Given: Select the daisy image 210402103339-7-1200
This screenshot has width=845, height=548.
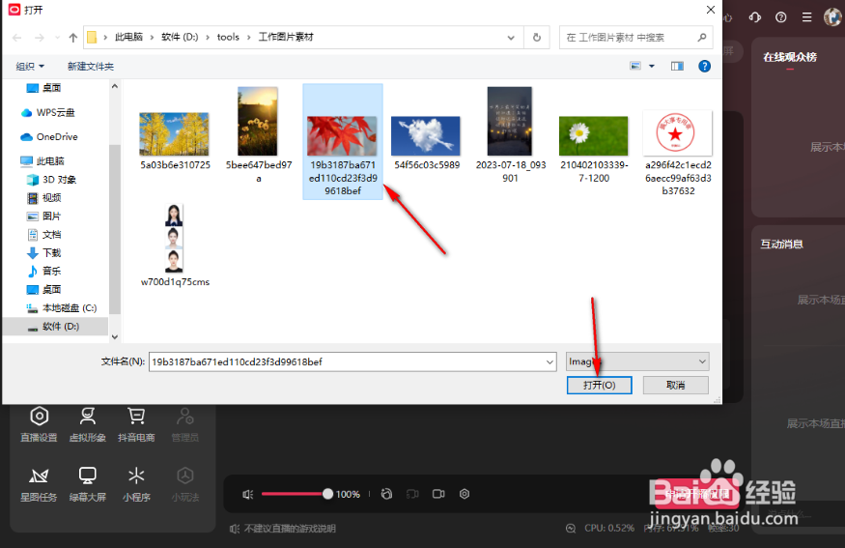Looking at the screenshot, I should pyautogui.click(x=593, y=149).
